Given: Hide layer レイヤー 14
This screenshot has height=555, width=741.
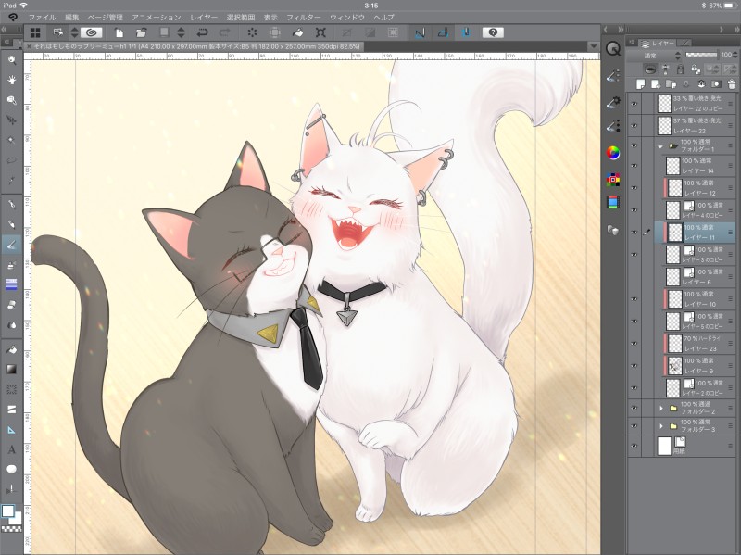Looking at the screenshot, I should 634,166.
